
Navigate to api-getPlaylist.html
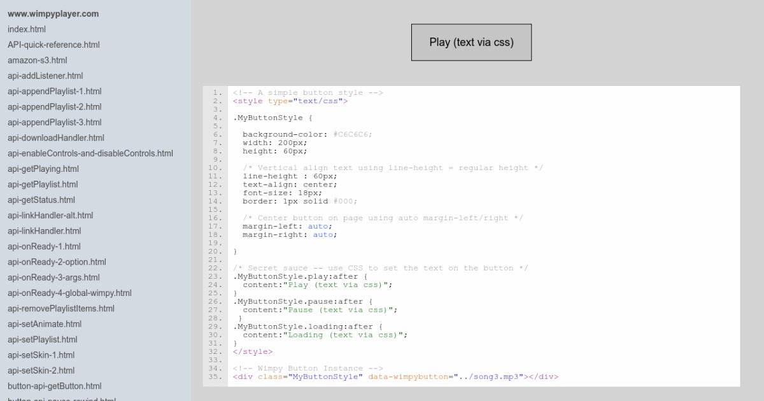pos(43,185)
